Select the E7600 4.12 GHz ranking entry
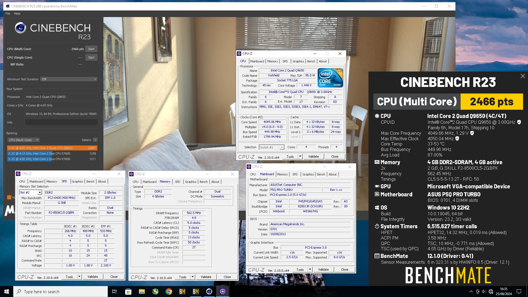The height and width of the screenshot is (297, 528). (52, 153)
